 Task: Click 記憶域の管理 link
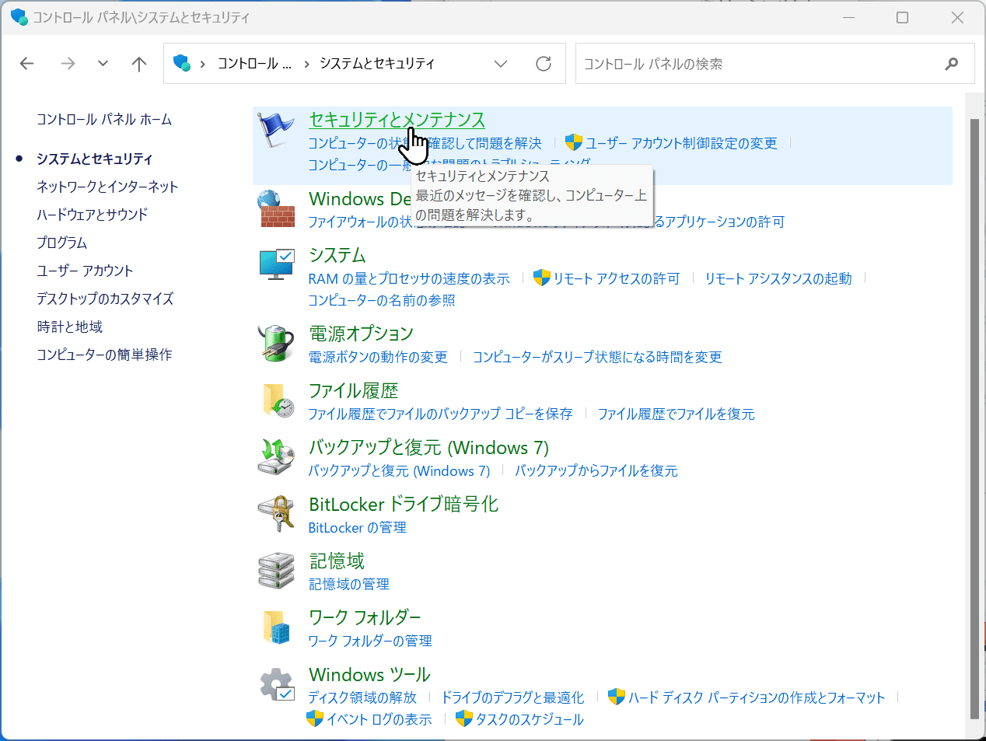tap(349, 584)
